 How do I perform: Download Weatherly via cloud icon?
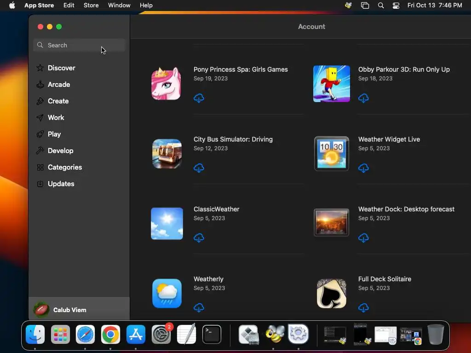199,307
